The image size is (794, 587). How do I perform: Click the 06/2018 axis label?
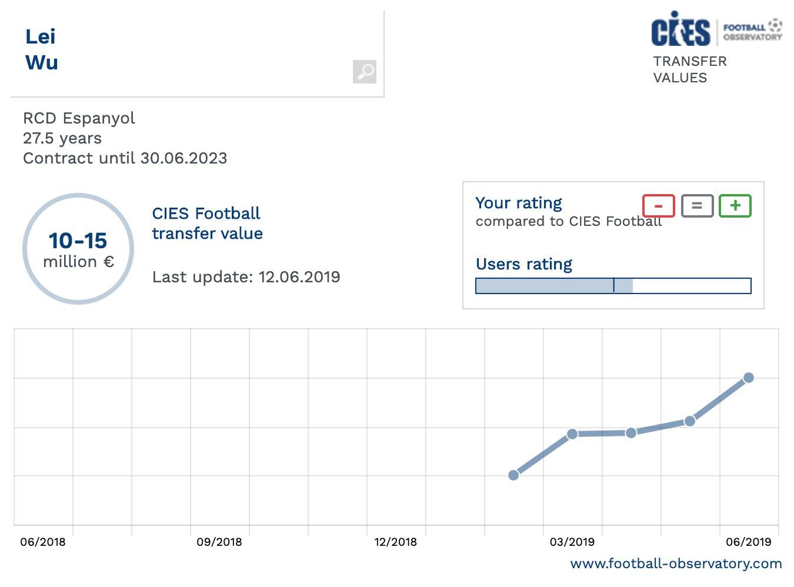coord(43,542)
